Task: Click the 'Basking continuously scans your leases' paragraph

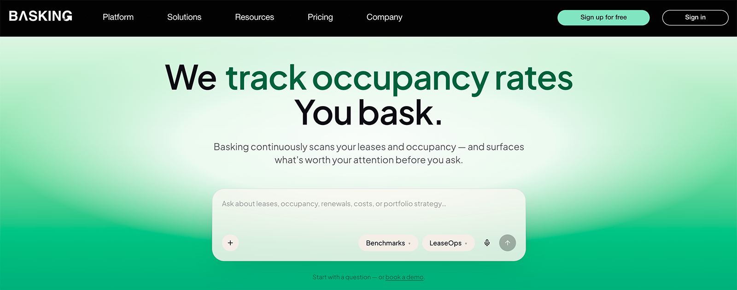Action: 368,154
